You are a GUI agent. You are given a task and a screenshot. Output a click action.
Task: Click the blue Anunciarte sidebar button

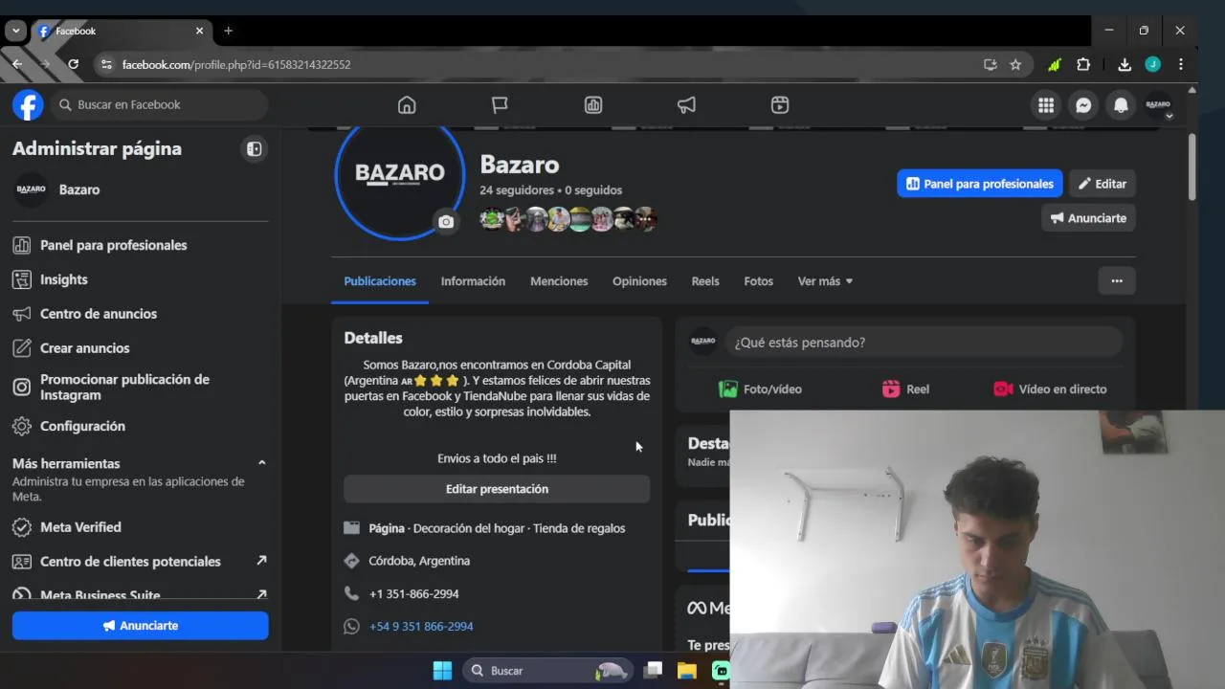[x=140, y=626]
